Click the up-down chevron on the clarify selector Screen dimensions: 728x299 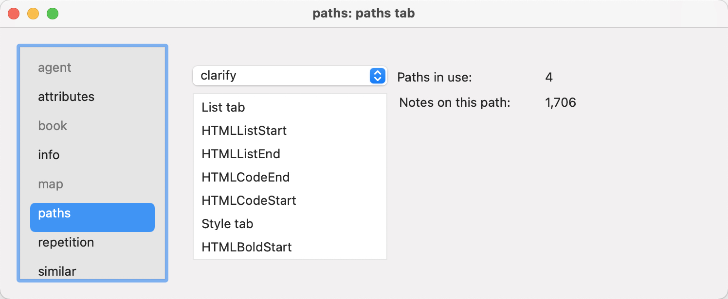(x=377, y=76)
